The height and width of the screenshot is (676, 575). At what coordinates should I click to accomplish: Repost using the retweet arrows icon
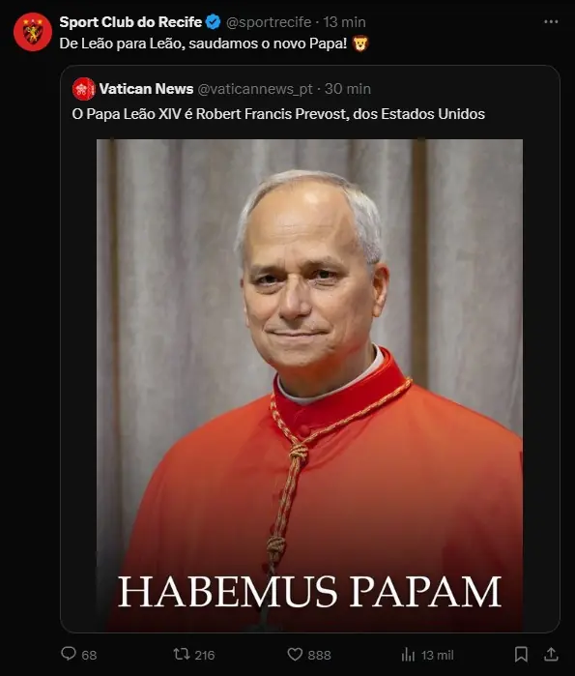182,655
